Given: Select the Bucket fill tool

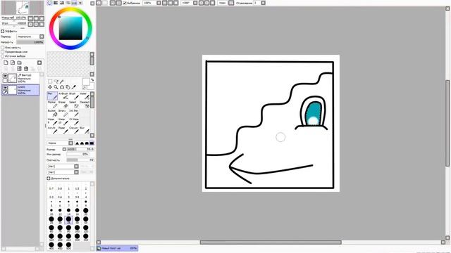Looking at the screenshot, I should (52, 113).
